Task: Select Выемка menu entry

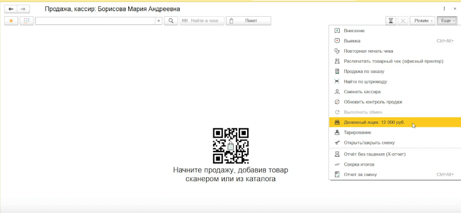Action: pos(395,41)
